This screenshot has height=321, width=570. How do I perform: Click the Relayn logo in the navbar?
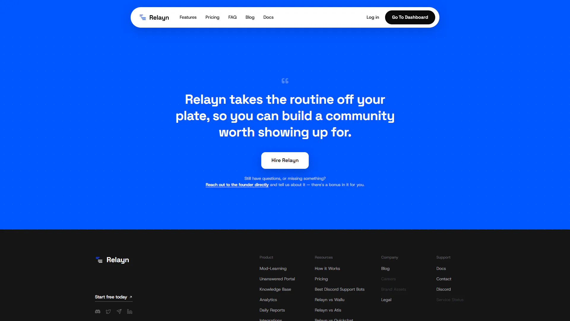point(154,18)
